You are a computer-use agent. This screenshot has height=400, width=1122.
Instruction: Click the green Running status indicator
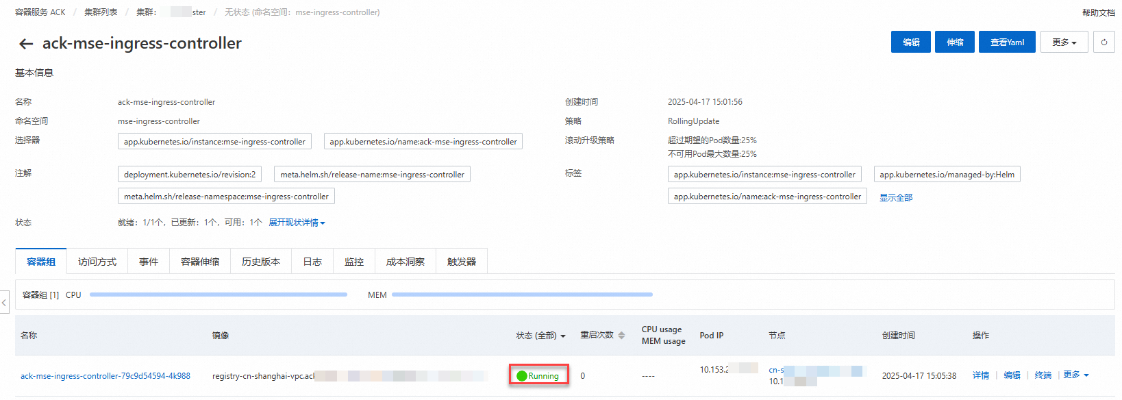click(x=538, y=375)
